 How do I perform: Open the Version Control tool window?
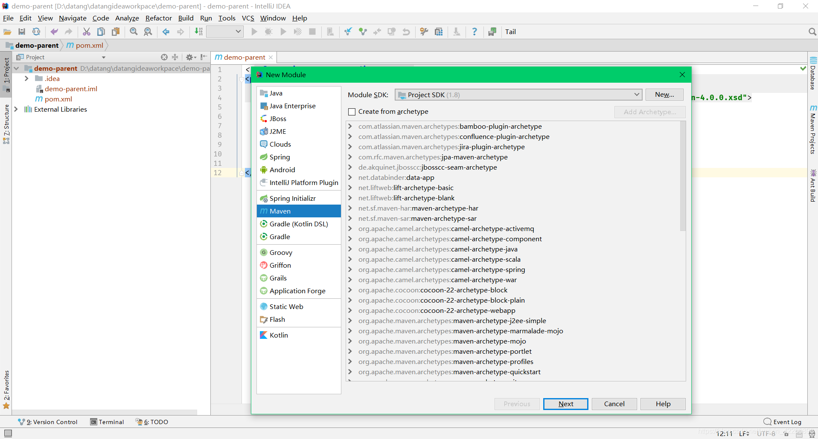[x=48, y=422]
